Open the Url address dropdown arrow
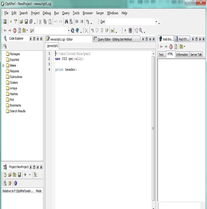Image resolution: width=207 pixels, height=209 pixels. 69,30
